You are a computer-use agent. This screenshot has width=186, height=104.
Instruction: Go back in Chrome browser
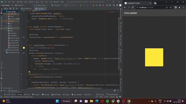coord(125,8)
